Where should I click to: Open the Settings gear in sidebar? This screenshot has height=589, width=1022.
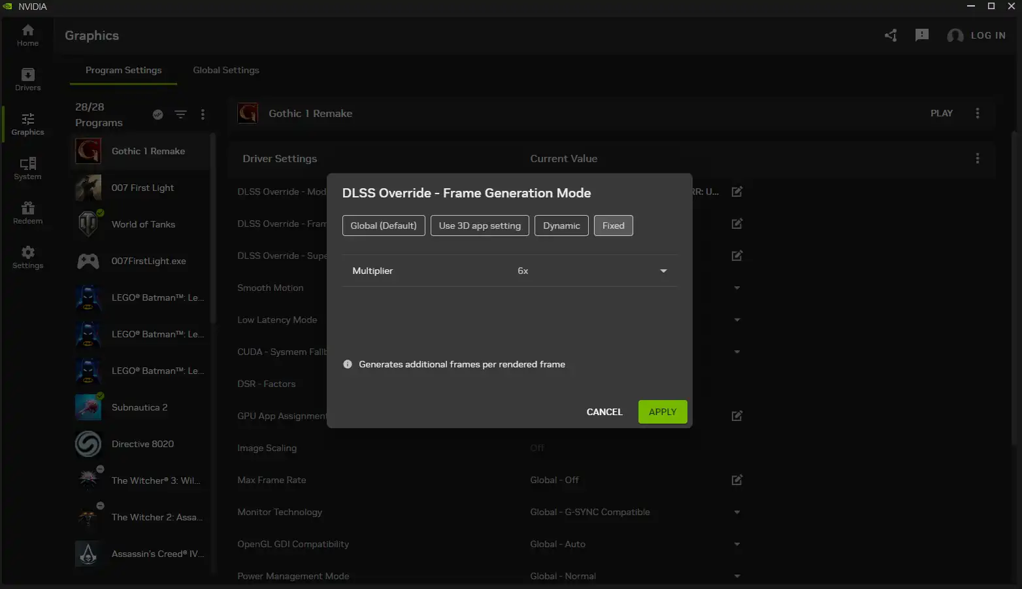tap(27, 258)
